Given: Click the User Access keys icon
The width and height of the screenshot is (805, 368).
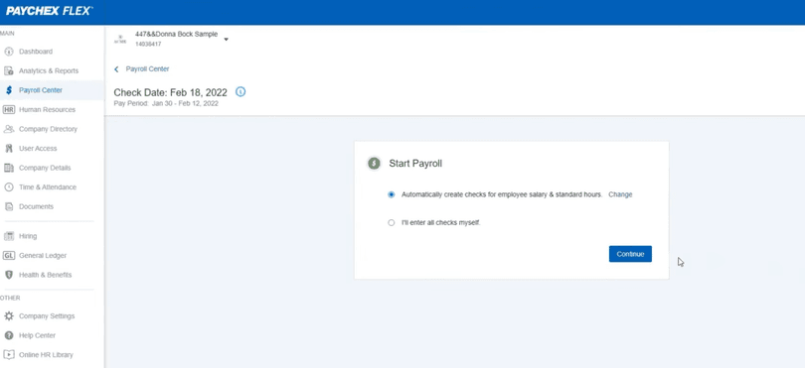Looking at the screenshot, I should pyautogui.click(x=9, y=148).
